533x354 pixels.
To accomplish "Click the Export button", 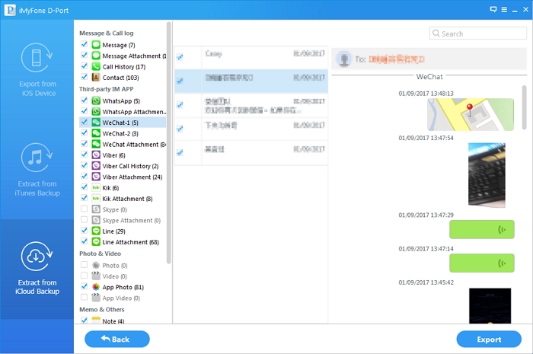I will click(489, 339).
